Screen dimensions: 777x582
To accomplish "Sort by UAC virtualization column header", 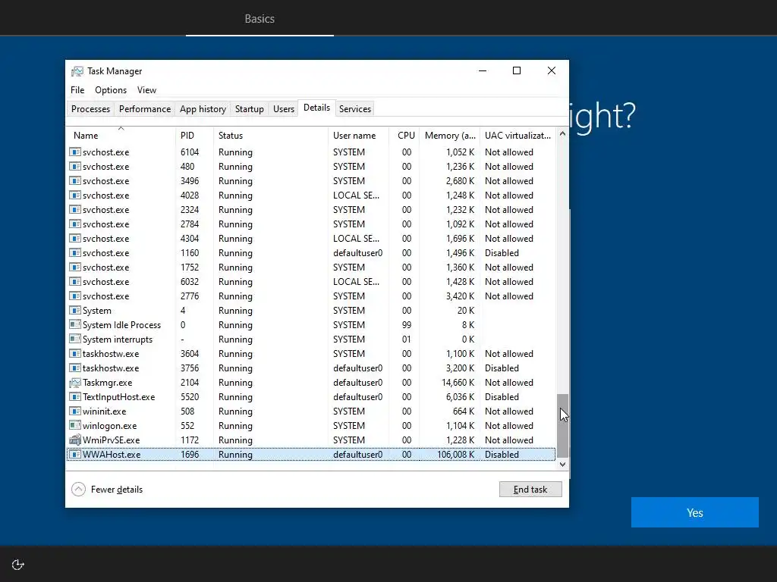I will [517, 135].
